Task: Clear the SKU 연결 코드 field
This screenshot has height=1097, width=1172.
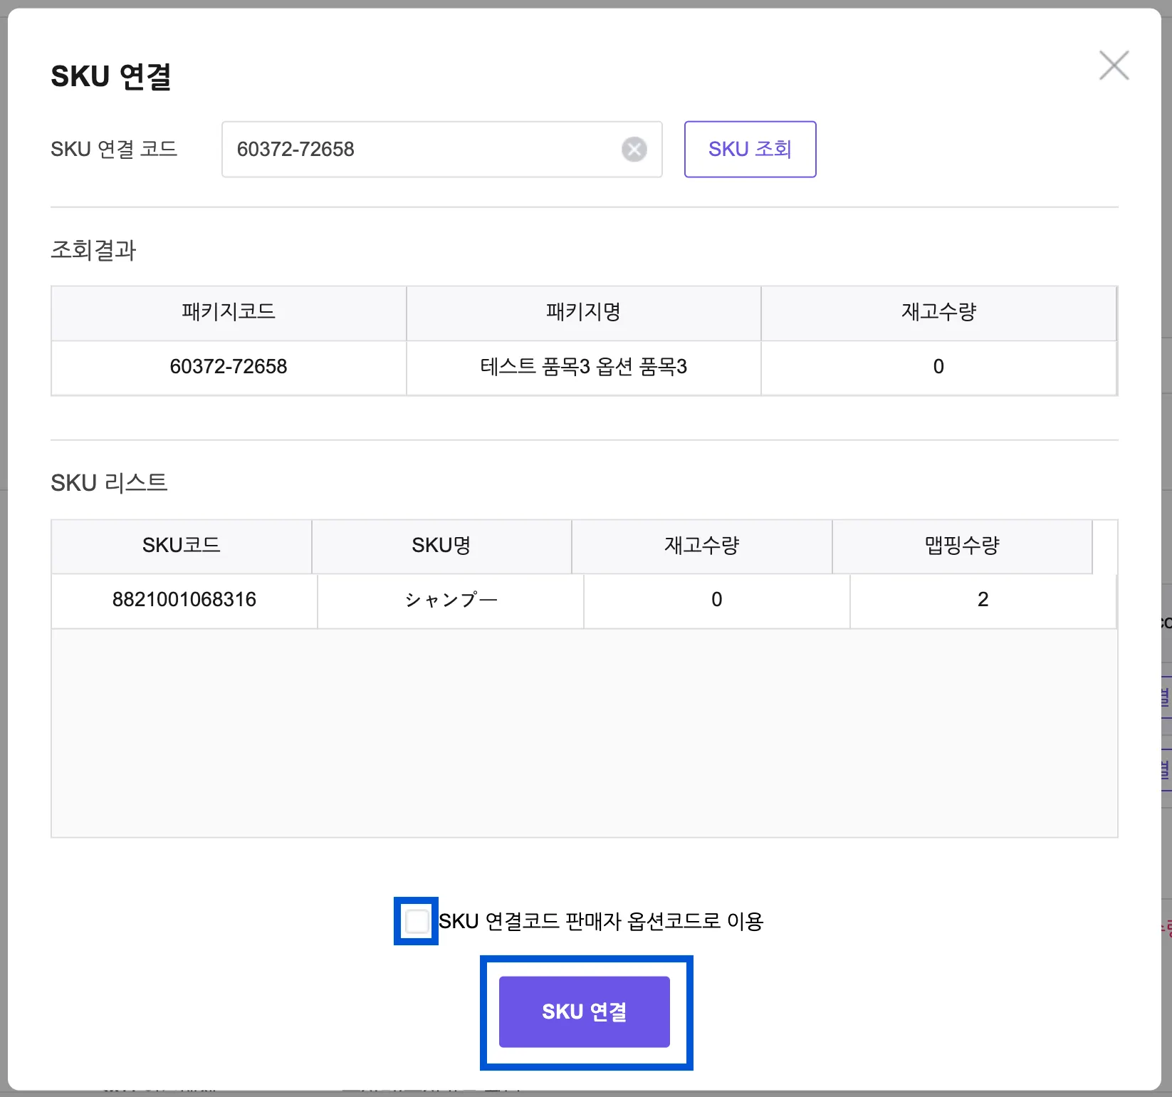Action: coord(634,150)
